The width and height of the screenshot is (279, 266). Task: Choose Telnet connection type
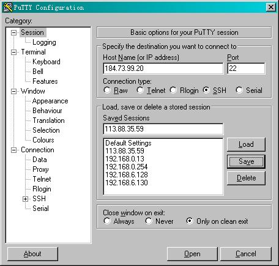tap(140, 90)
